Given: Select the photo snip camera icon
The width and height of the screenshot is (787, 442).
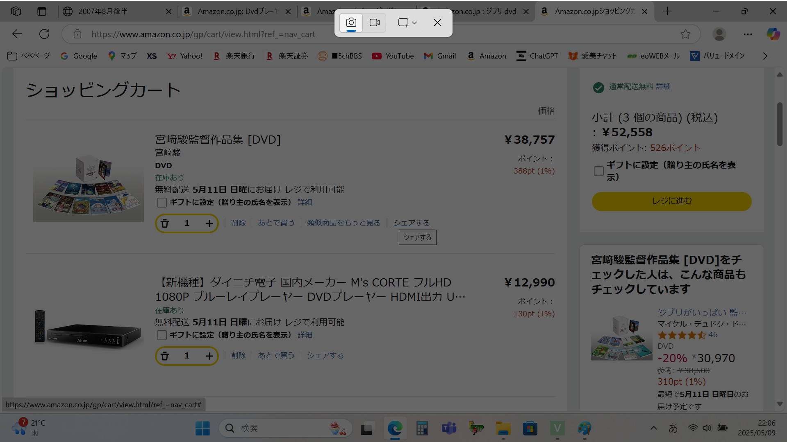Looking at the screenshot, I should pyautogui.click(x=351, y=23).
